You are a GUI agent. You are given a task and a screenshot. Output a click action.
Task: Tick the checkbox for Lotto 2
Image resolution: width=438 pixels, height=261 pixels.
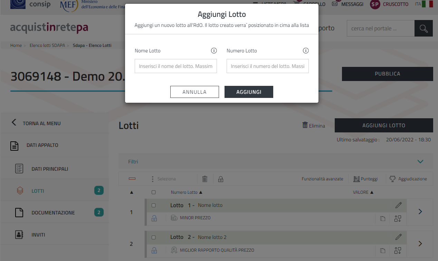[x=154, y=237]
